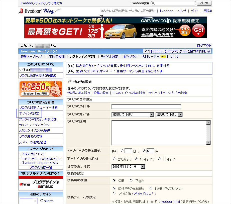Click the orange Go! button in car banner
The width and height of the screenshot is (231, 204).
(198, 31)
